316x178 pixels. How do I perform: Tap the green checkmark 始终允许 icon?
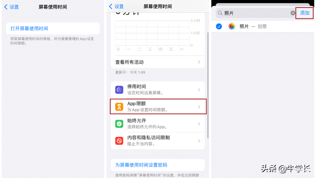click(119, 124)
